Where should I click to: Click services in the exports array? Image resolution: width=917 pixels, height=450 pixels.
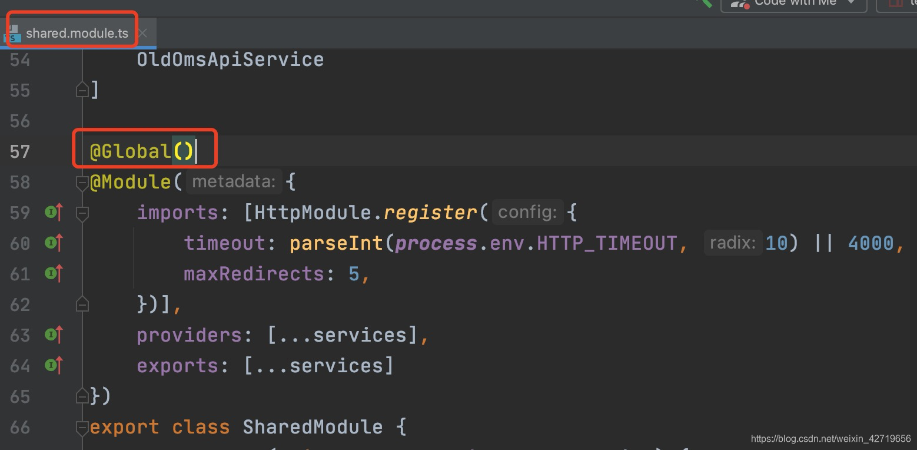pos(336,366)
